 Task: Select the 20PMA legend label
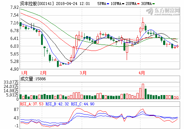tap(131, 4)
